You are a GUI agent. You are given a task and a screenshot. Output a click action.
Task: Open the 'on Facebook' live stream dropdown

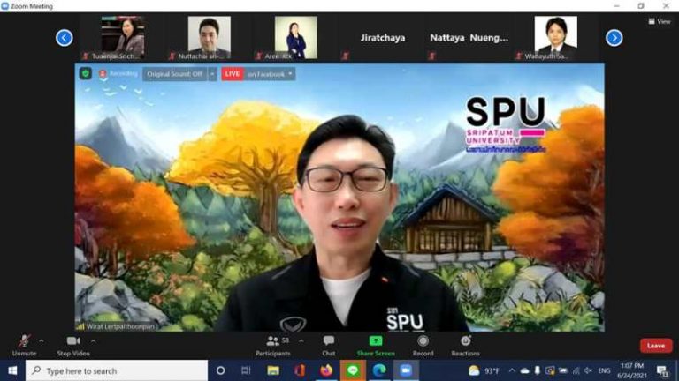[271, 74]
